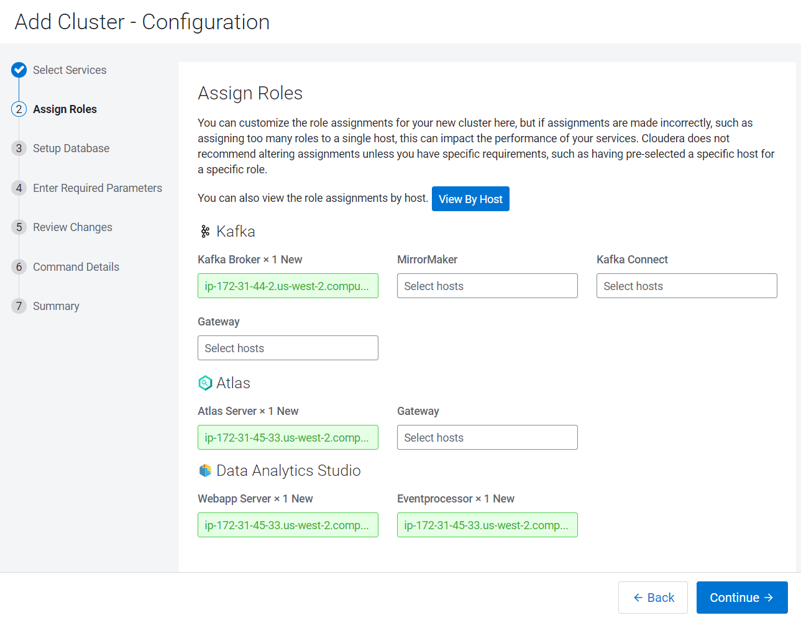Screen dimensions: 801x623
Task: Open Atlas Server host selection field
Action: click(288, 437)
